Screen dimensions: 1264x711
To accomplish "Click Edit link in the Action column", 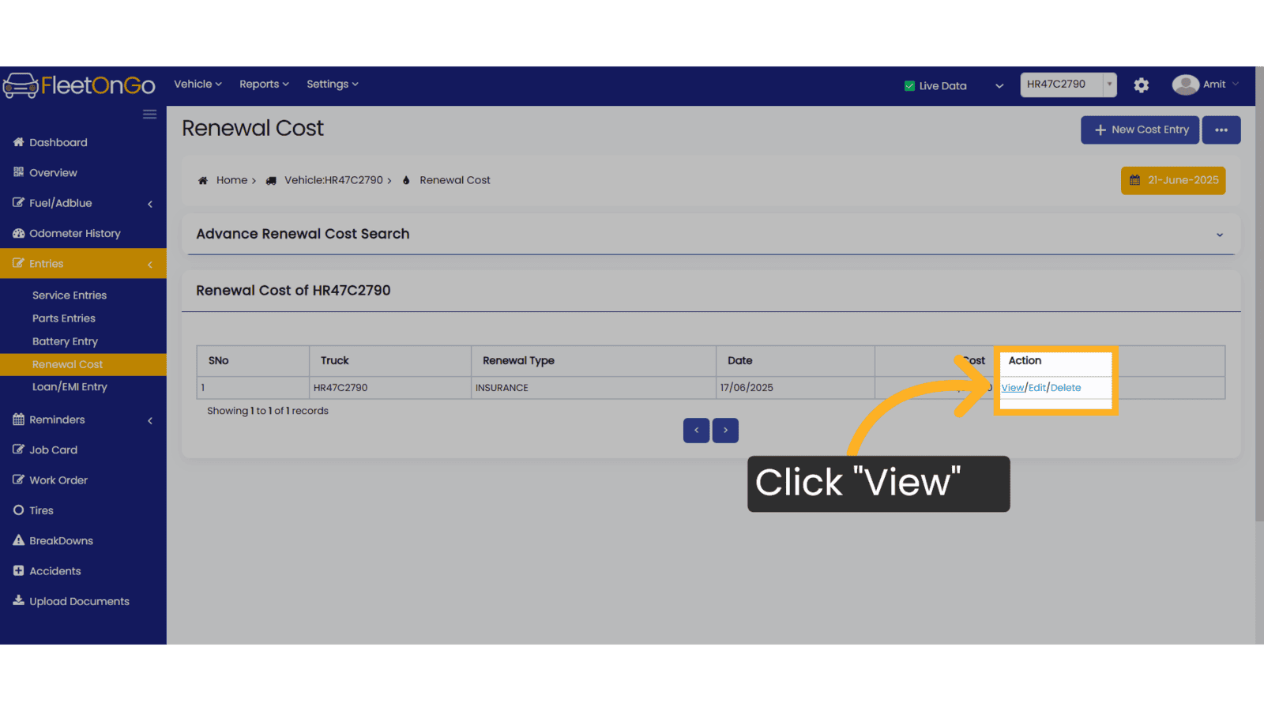I will [1037, 388].
